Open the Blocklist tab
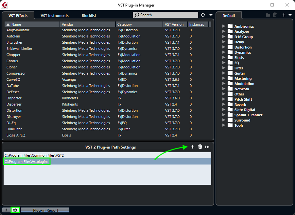 (89, 16)
